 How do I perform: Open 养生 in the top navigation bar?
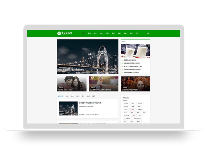coord(137,33)
